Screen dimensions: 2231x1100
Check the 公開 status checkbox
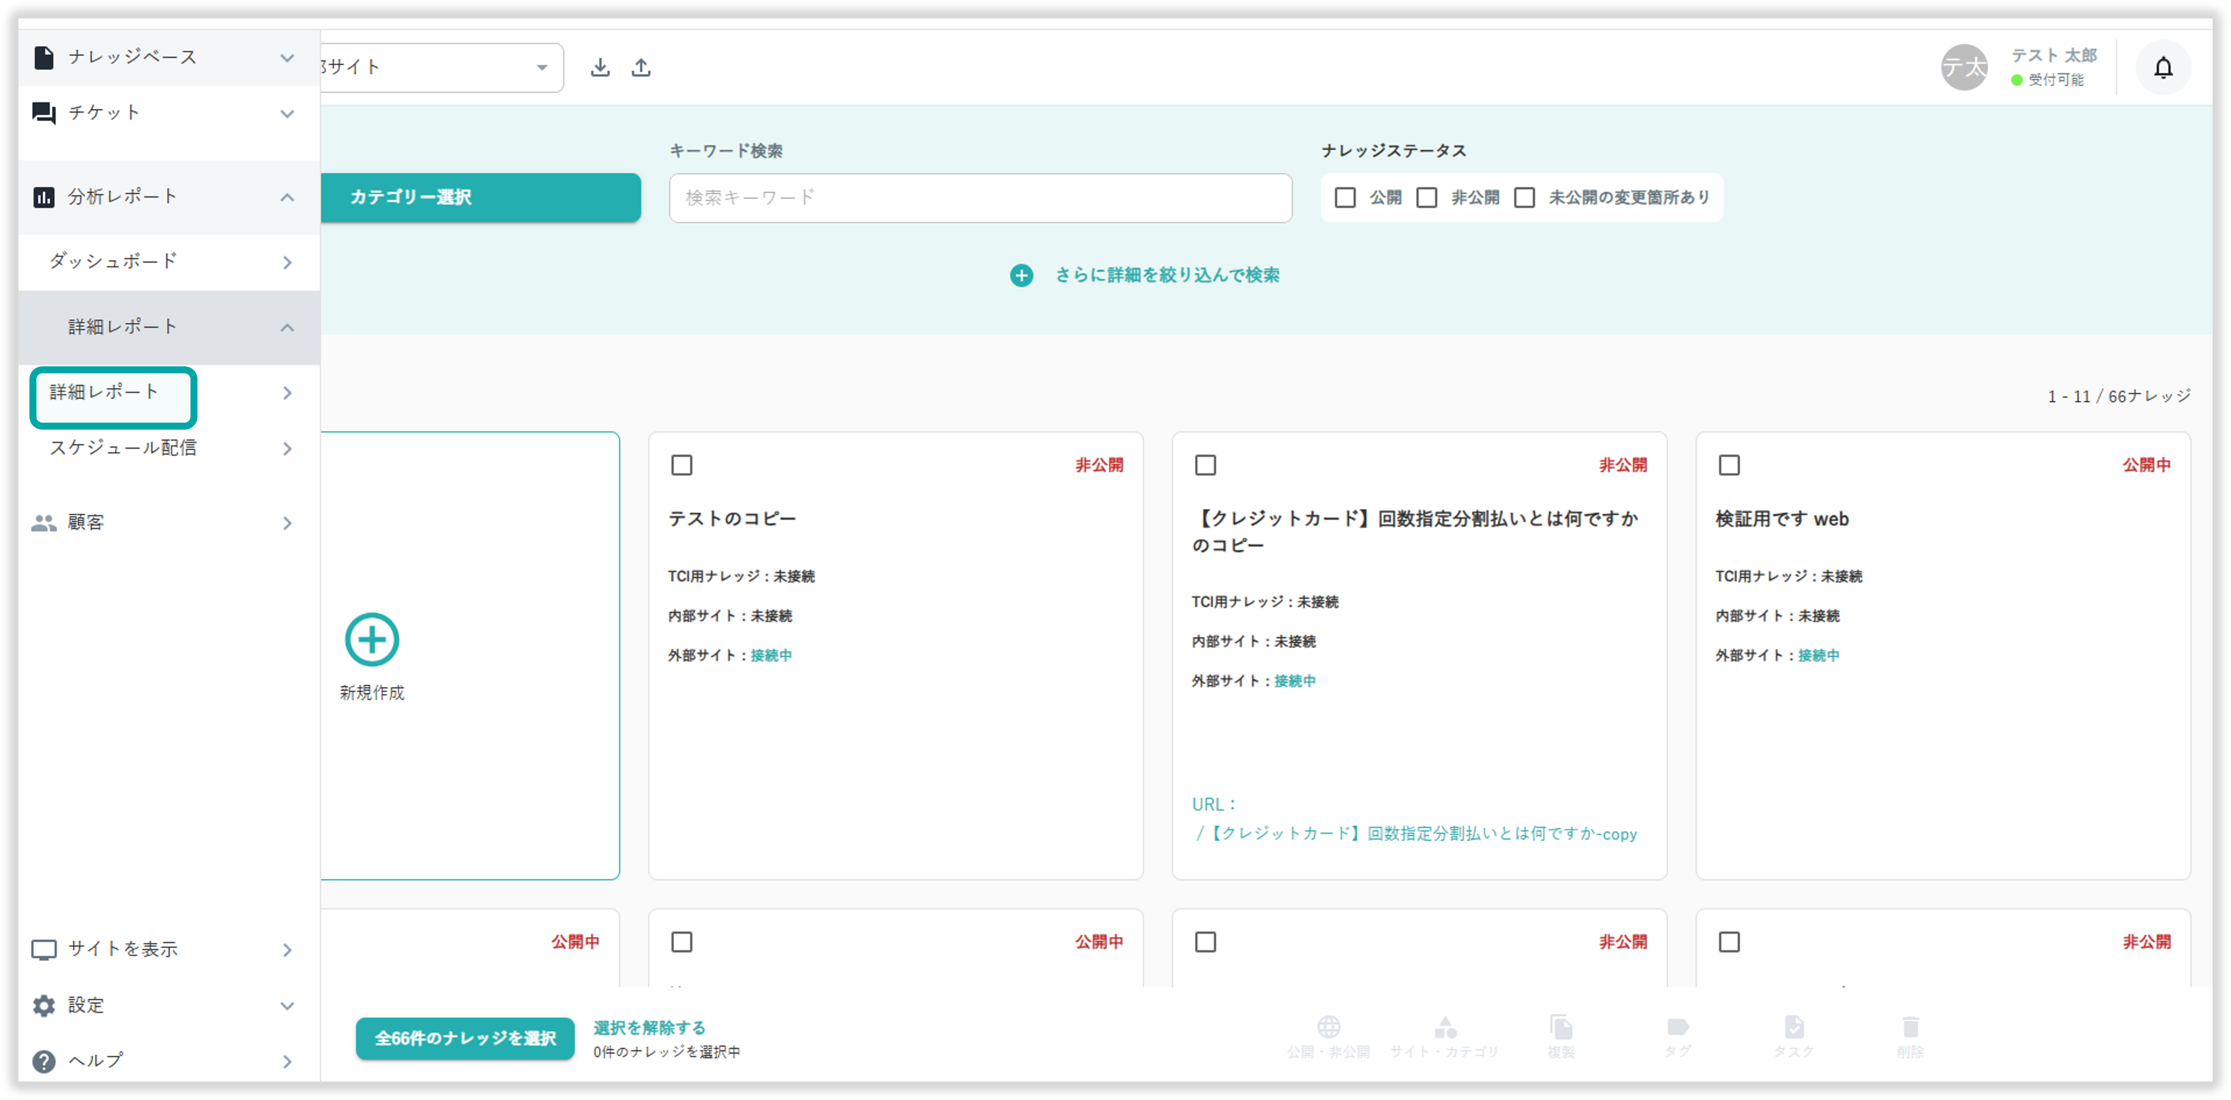coord(1345,198)
